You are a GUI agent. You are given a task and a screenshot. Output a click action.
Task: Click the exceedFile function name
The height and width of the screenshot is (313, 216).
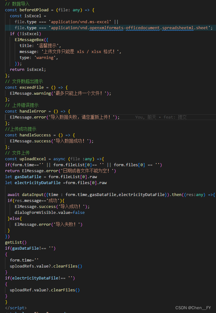[32, 88]
